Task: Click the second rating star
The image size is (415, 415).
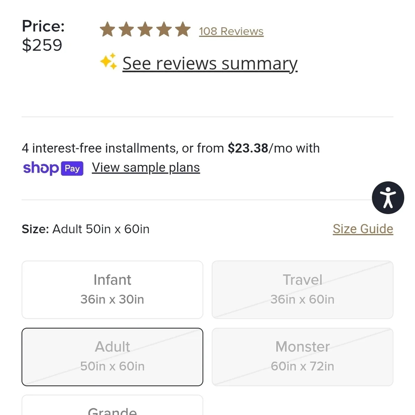Action: point(126,29)
